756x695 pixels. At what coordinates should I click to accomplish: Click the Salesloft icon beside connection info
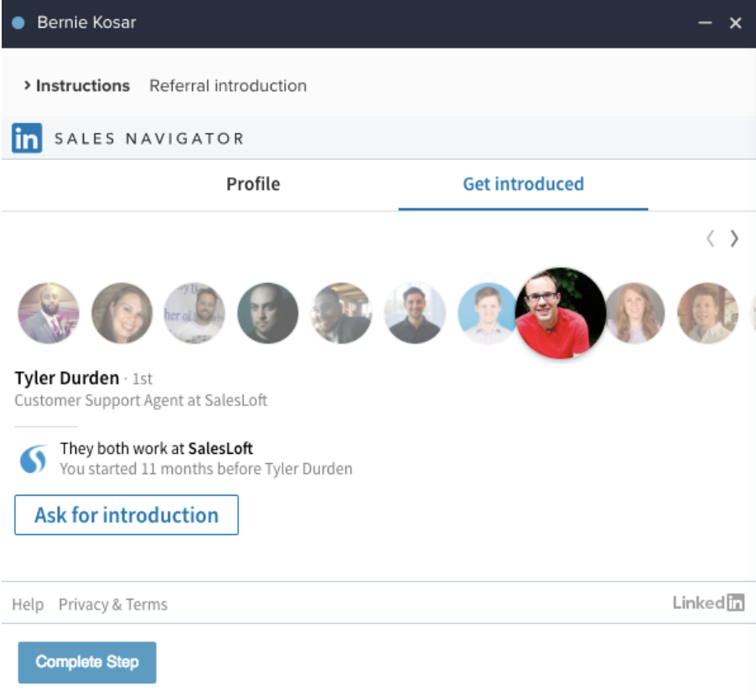click(32, 456)
